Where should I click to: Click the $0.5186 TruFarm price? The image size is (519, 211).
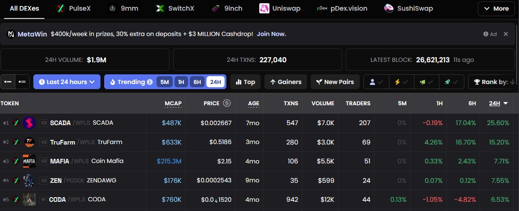(x=220, y=142)
